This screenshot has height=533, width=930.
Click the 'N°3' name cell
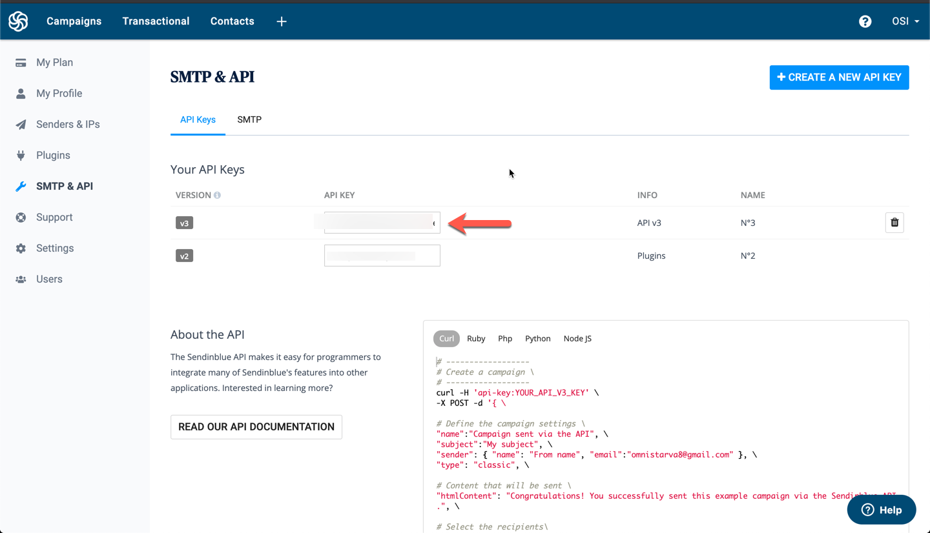click(748, 223)
